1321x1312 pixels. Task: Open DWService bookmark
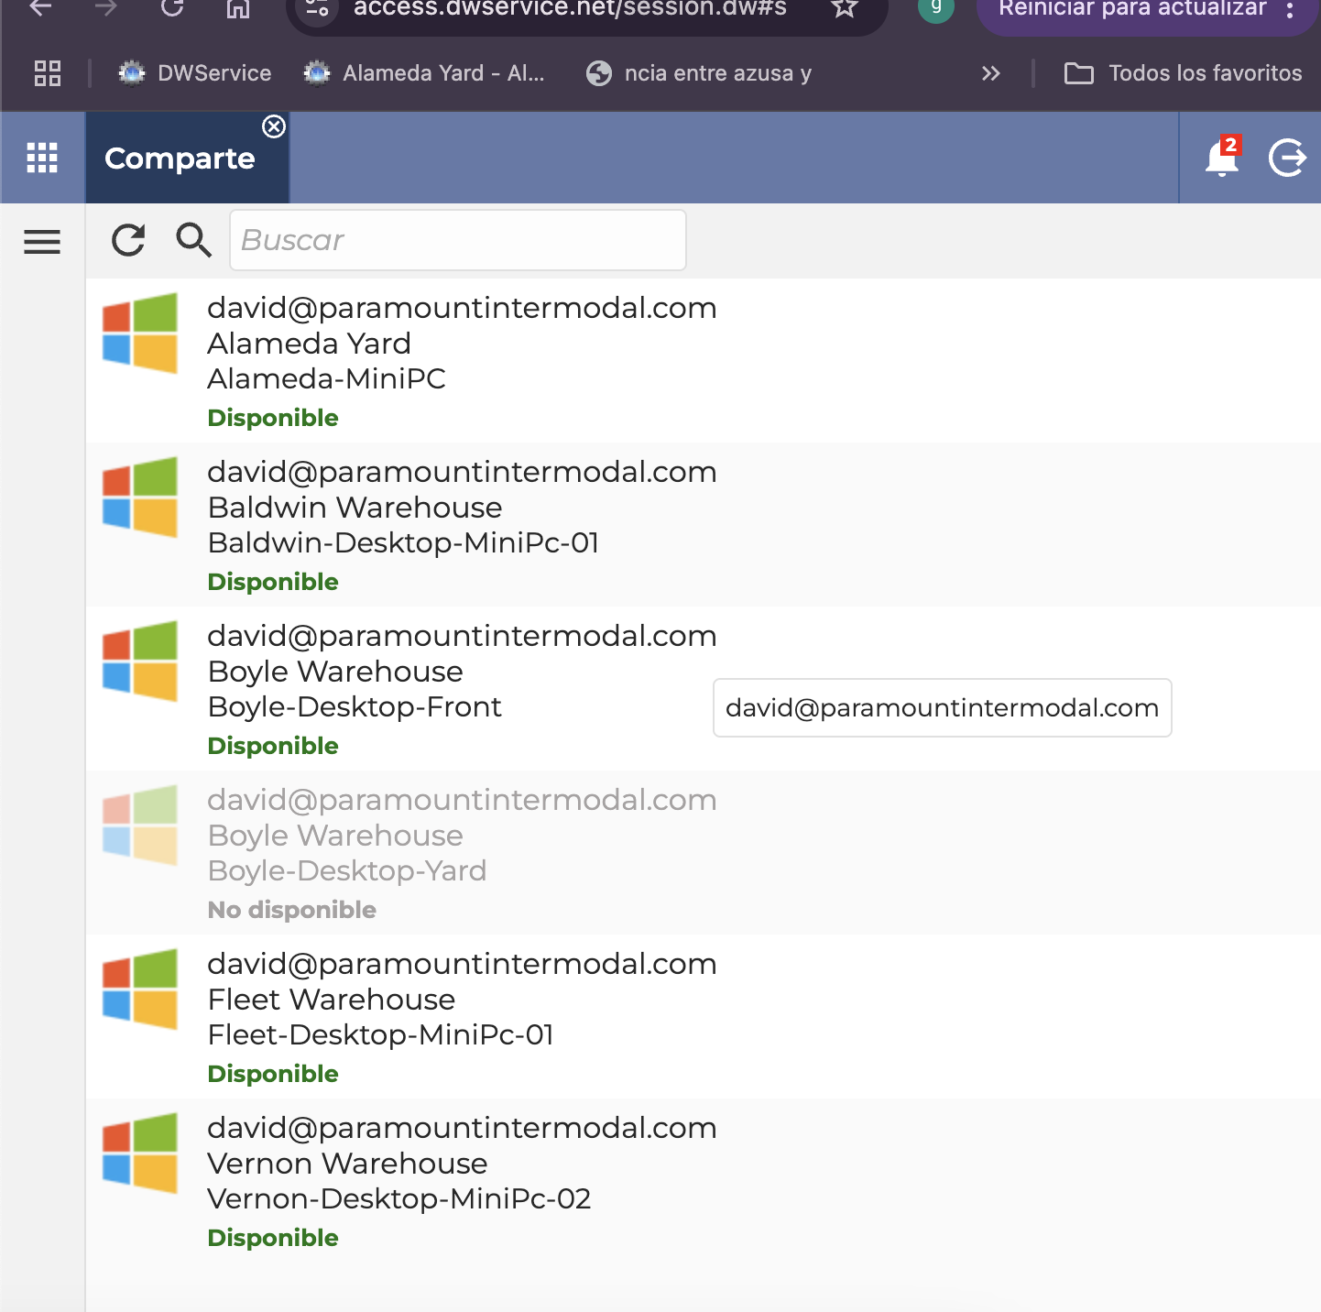(x=195, y=73)
